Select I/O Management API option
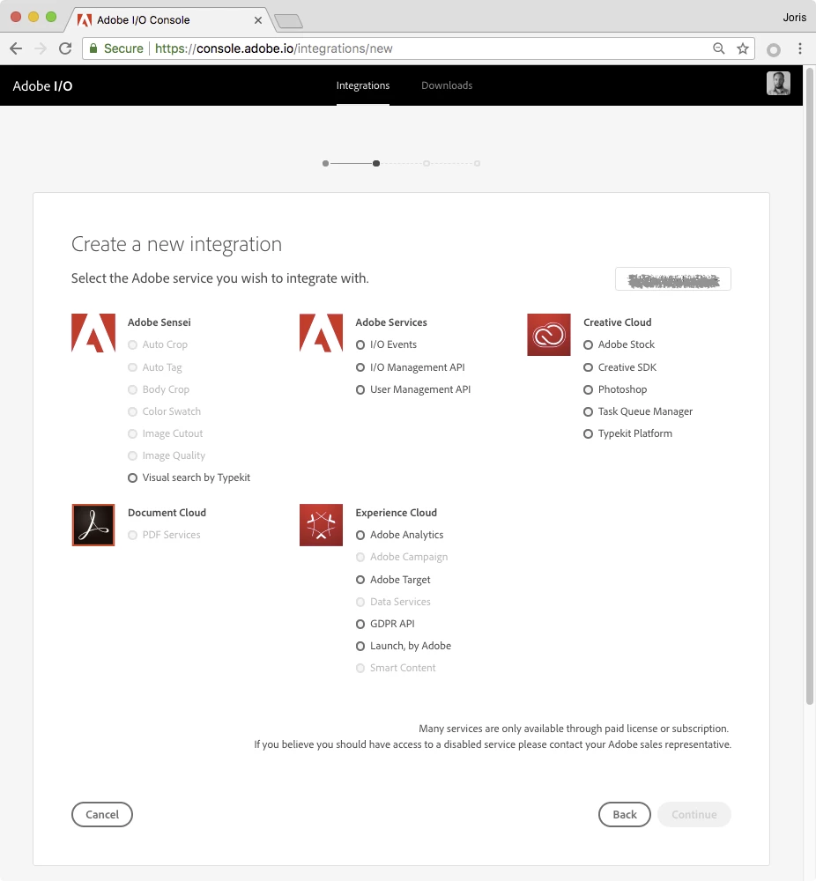816x881 pixels. [360, 367]
